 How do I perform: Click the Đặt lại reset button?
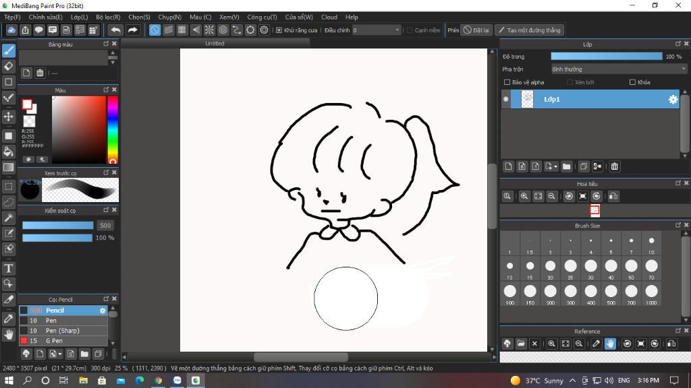pos(476,30)
